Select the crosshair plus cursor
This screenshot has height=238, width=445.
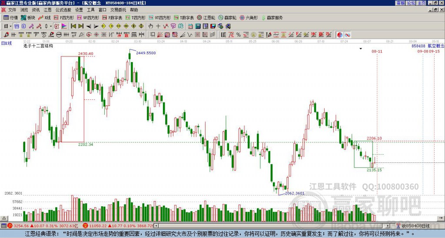[x=158, y=26]
